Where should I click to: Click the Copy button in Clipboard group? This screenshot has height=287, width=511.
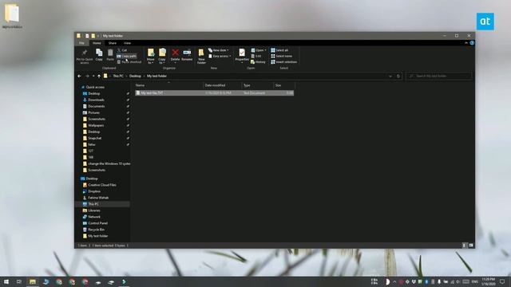point(99,55)
